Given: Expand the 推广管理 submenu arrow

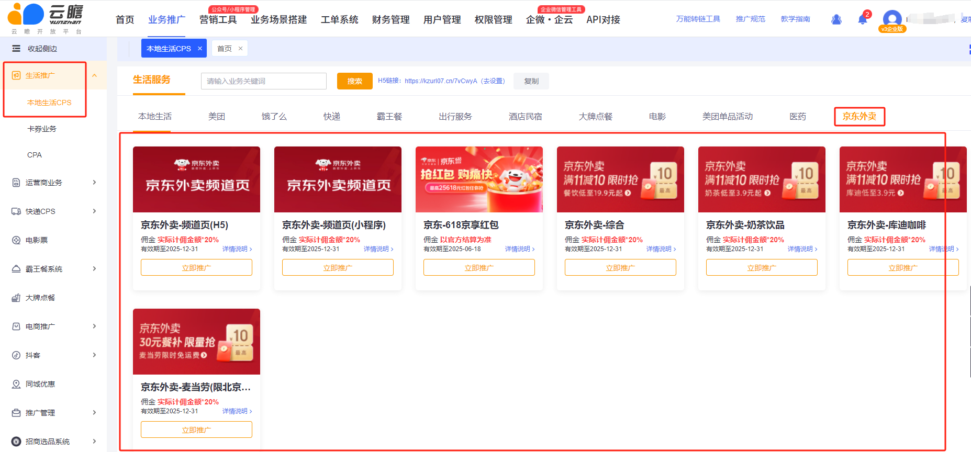Looking at the screenshot, I should point(95,413).
